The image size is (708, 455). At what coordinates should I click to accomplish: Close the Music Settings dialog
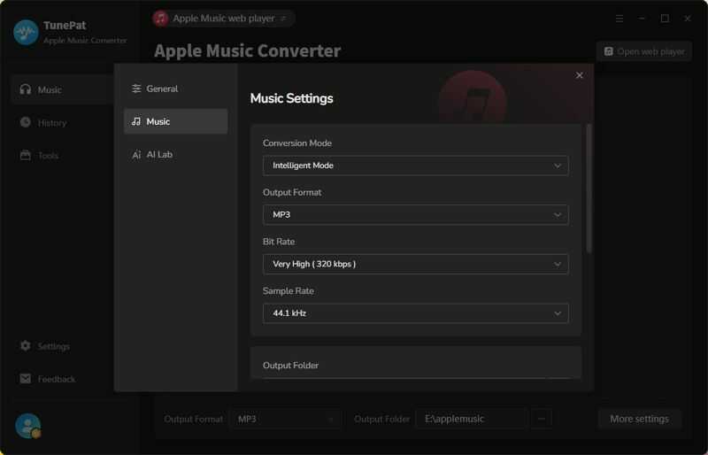point(580,75)
